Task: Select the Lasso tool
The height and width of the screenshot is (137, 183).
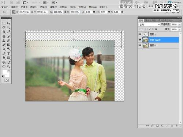Action: (4, 27)
